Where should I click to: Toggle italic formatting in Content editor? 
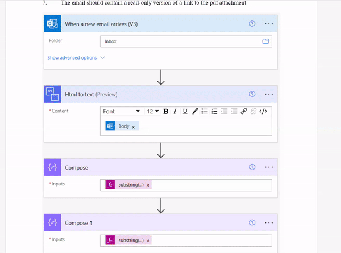click(175, 112)
